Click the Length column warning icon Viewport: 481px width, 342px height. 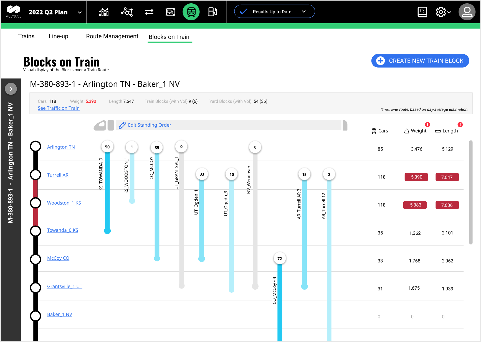460,125
